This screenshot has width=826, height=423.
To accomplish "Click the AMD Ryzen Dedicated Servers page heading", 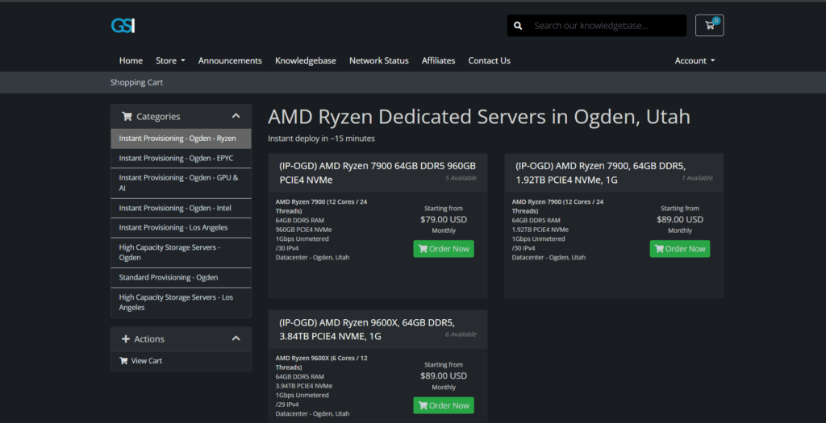I will point(479,117).
